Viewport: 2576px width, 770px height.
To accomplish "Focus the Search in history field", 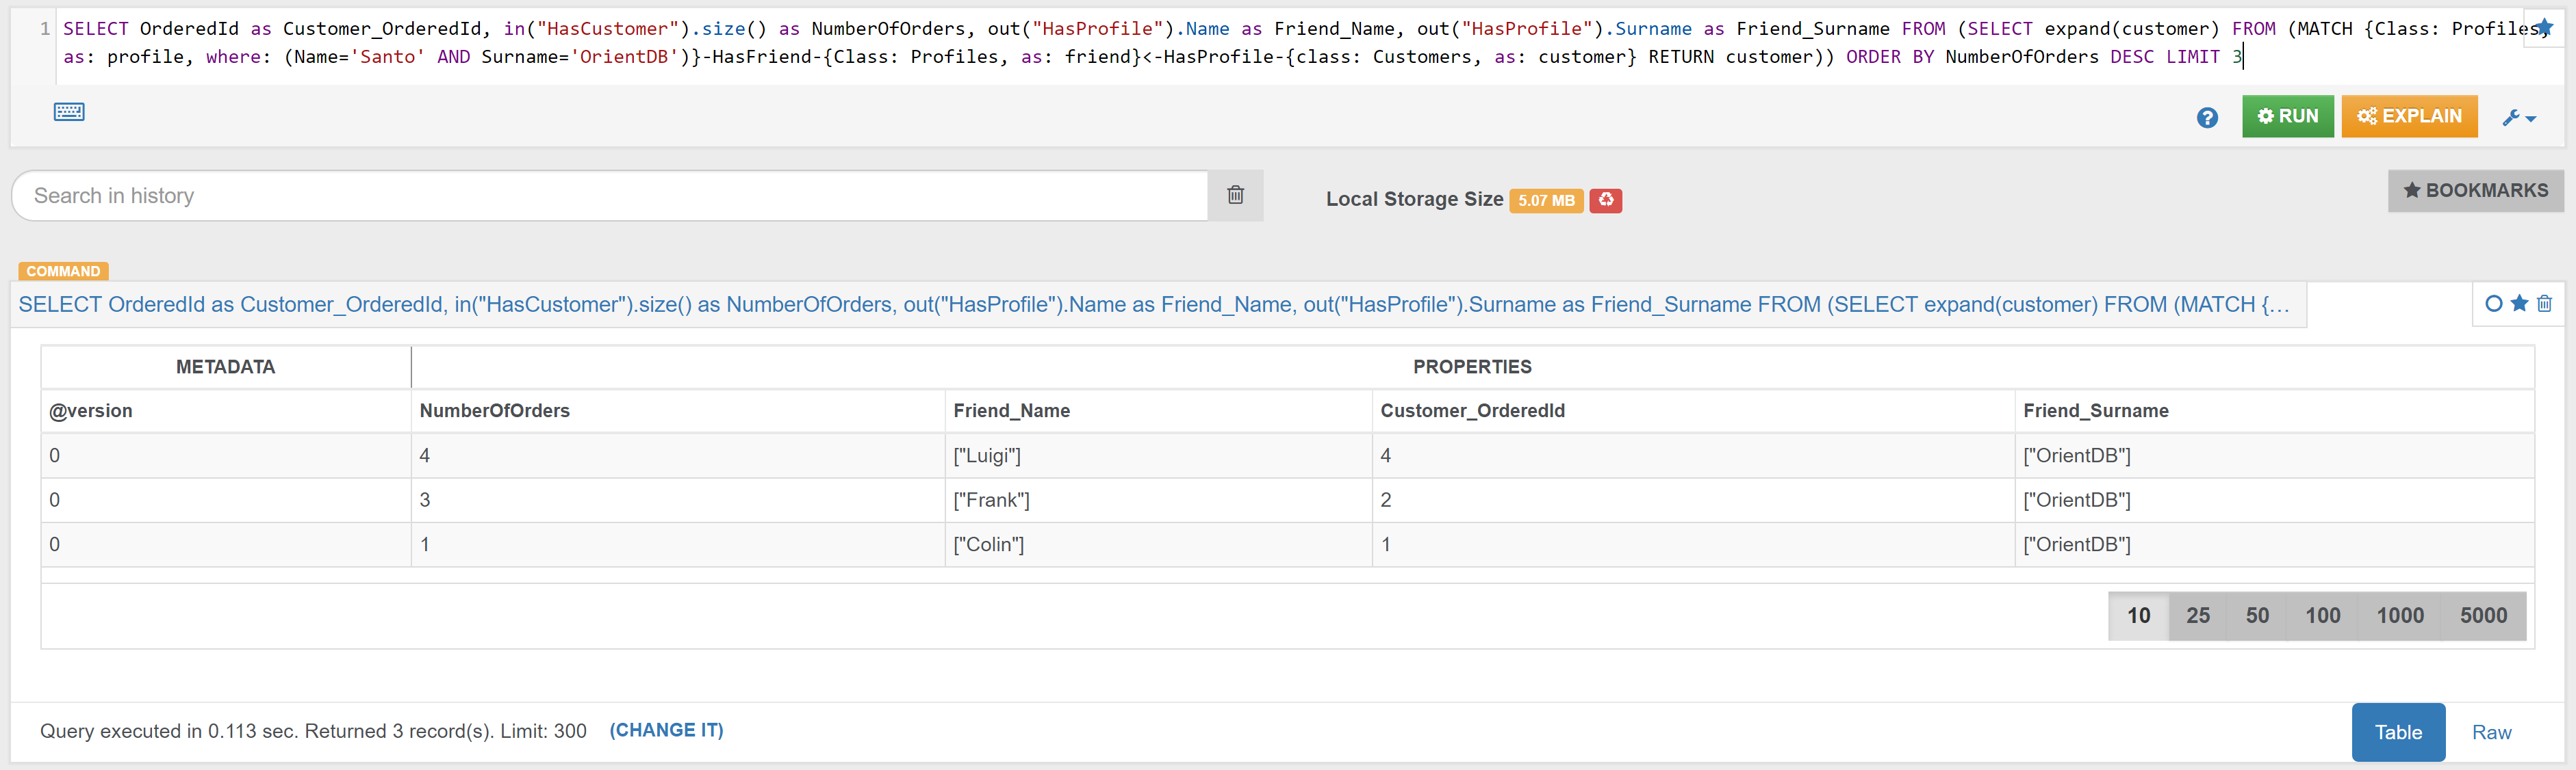I will tap(610, 196).
